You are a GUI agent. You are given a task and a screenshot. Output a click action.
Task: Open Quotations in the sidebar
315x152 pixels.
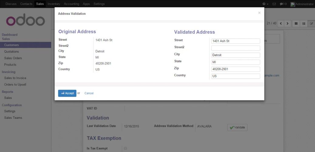pyautogui.click(x=12, y=52)
